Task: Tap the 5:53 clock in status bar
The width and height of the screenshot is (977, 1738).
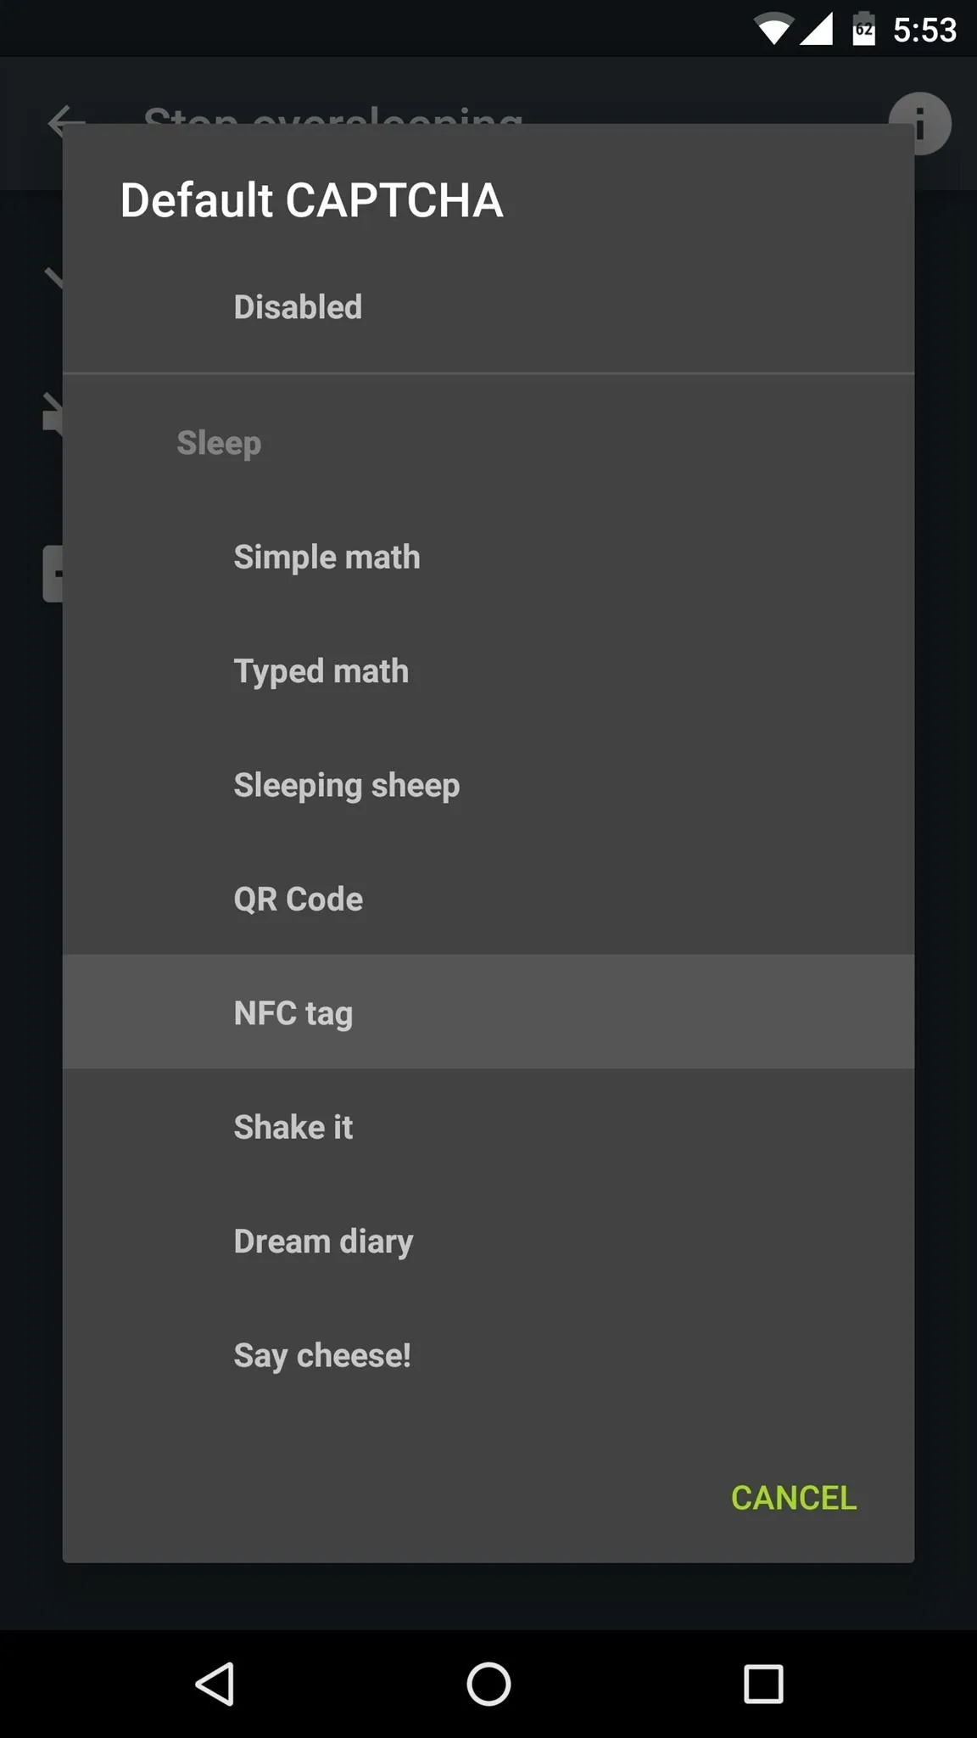Action: 924,31
